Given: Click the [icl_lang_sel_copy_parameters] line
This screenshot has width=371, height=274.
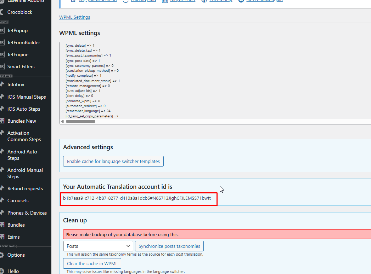Looking at the screenshot, I should 92,116.
